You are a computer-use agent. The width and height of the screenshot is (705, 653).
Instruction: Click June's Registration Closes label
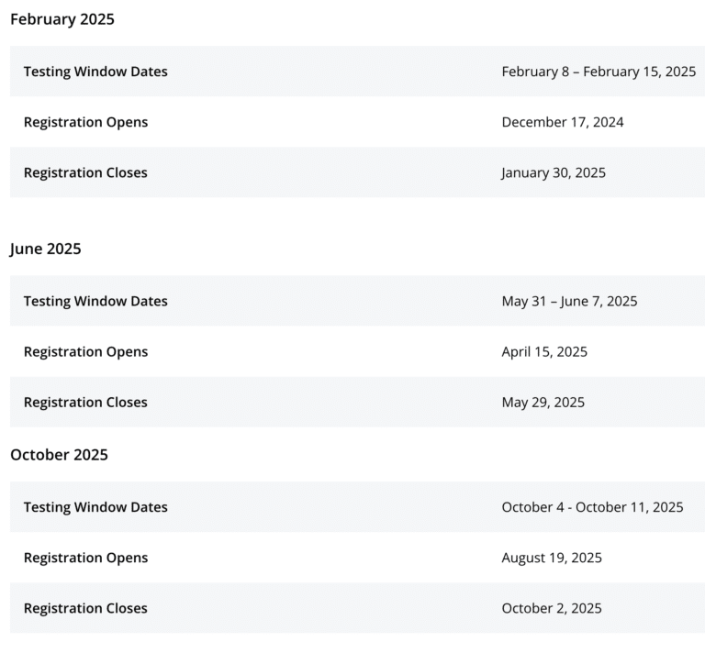pos(85,403)
